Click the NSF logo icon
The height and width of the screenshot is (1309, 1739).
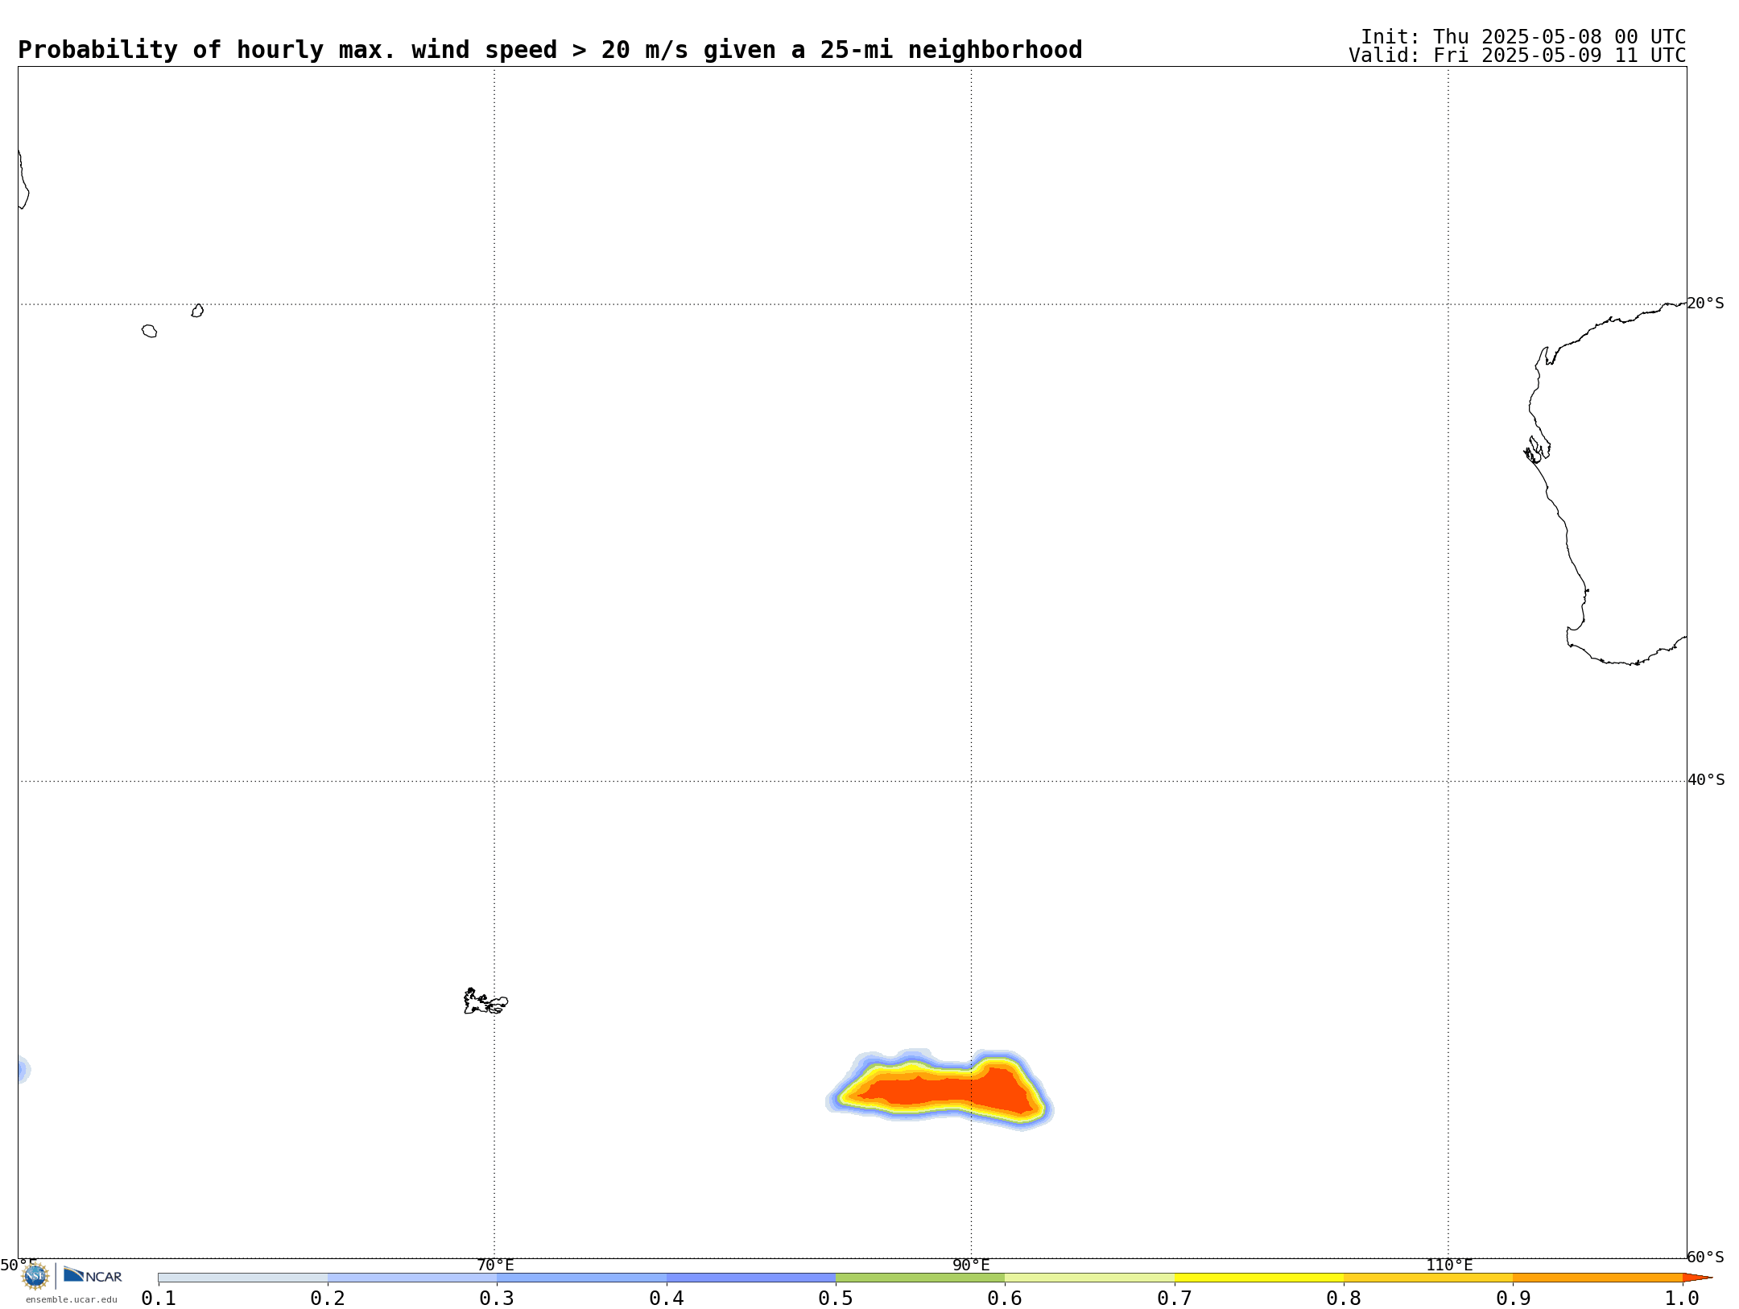[35, 1276]
